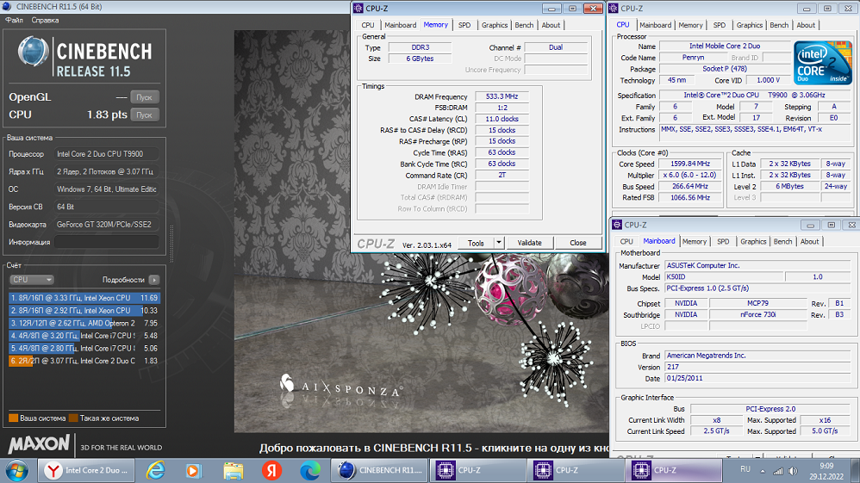Click the Процессор field Intel Core 2 Duo T9900
Viewport: 860px width, 483px height.
pos(106,154)
